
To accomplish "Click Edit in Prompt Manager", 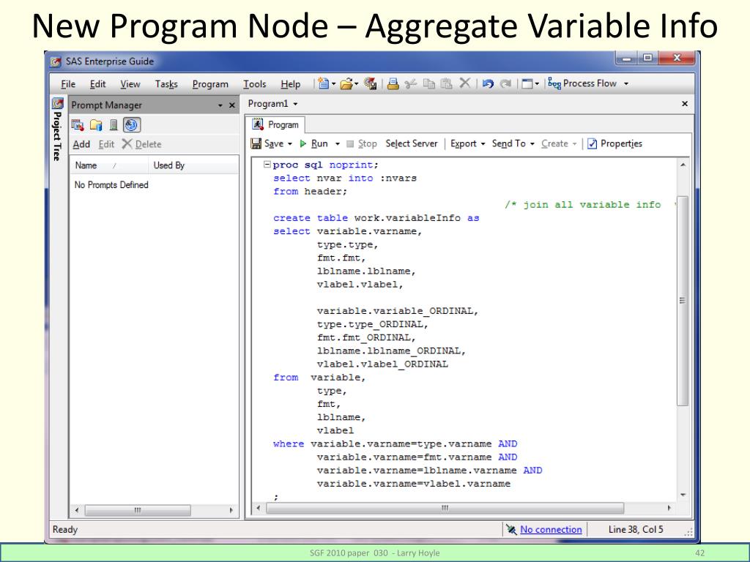I will click(x=106, y=144).
